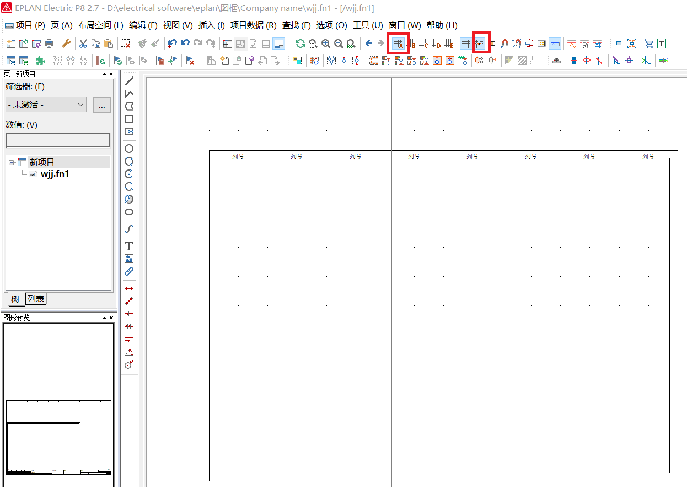Collapse the 新项目 tree node
687x487 pixels.
pyautogui.click(x=11, y=162)
